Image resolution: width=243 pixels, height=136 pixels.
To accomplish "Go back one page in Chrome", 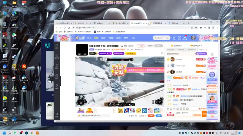I will pyautogui.click(x=56, y=28).
